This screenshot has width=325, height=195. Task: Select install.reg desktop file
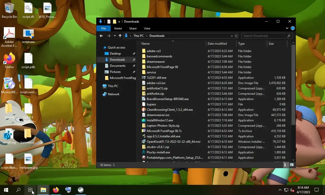pyautogui.click(x=9, y=136)
